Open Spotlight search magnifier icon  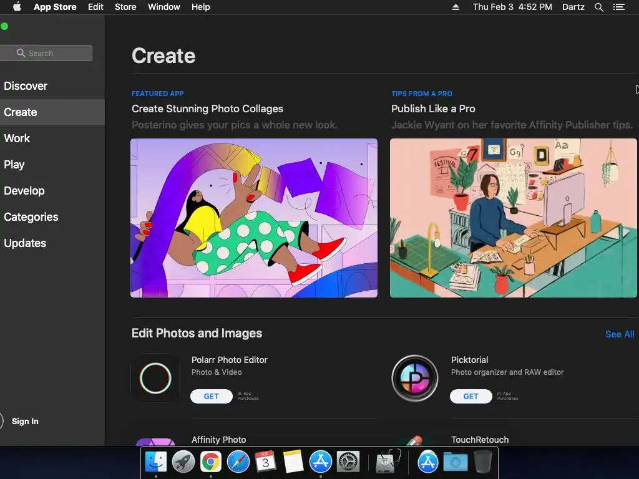click(x=599, y=7)
